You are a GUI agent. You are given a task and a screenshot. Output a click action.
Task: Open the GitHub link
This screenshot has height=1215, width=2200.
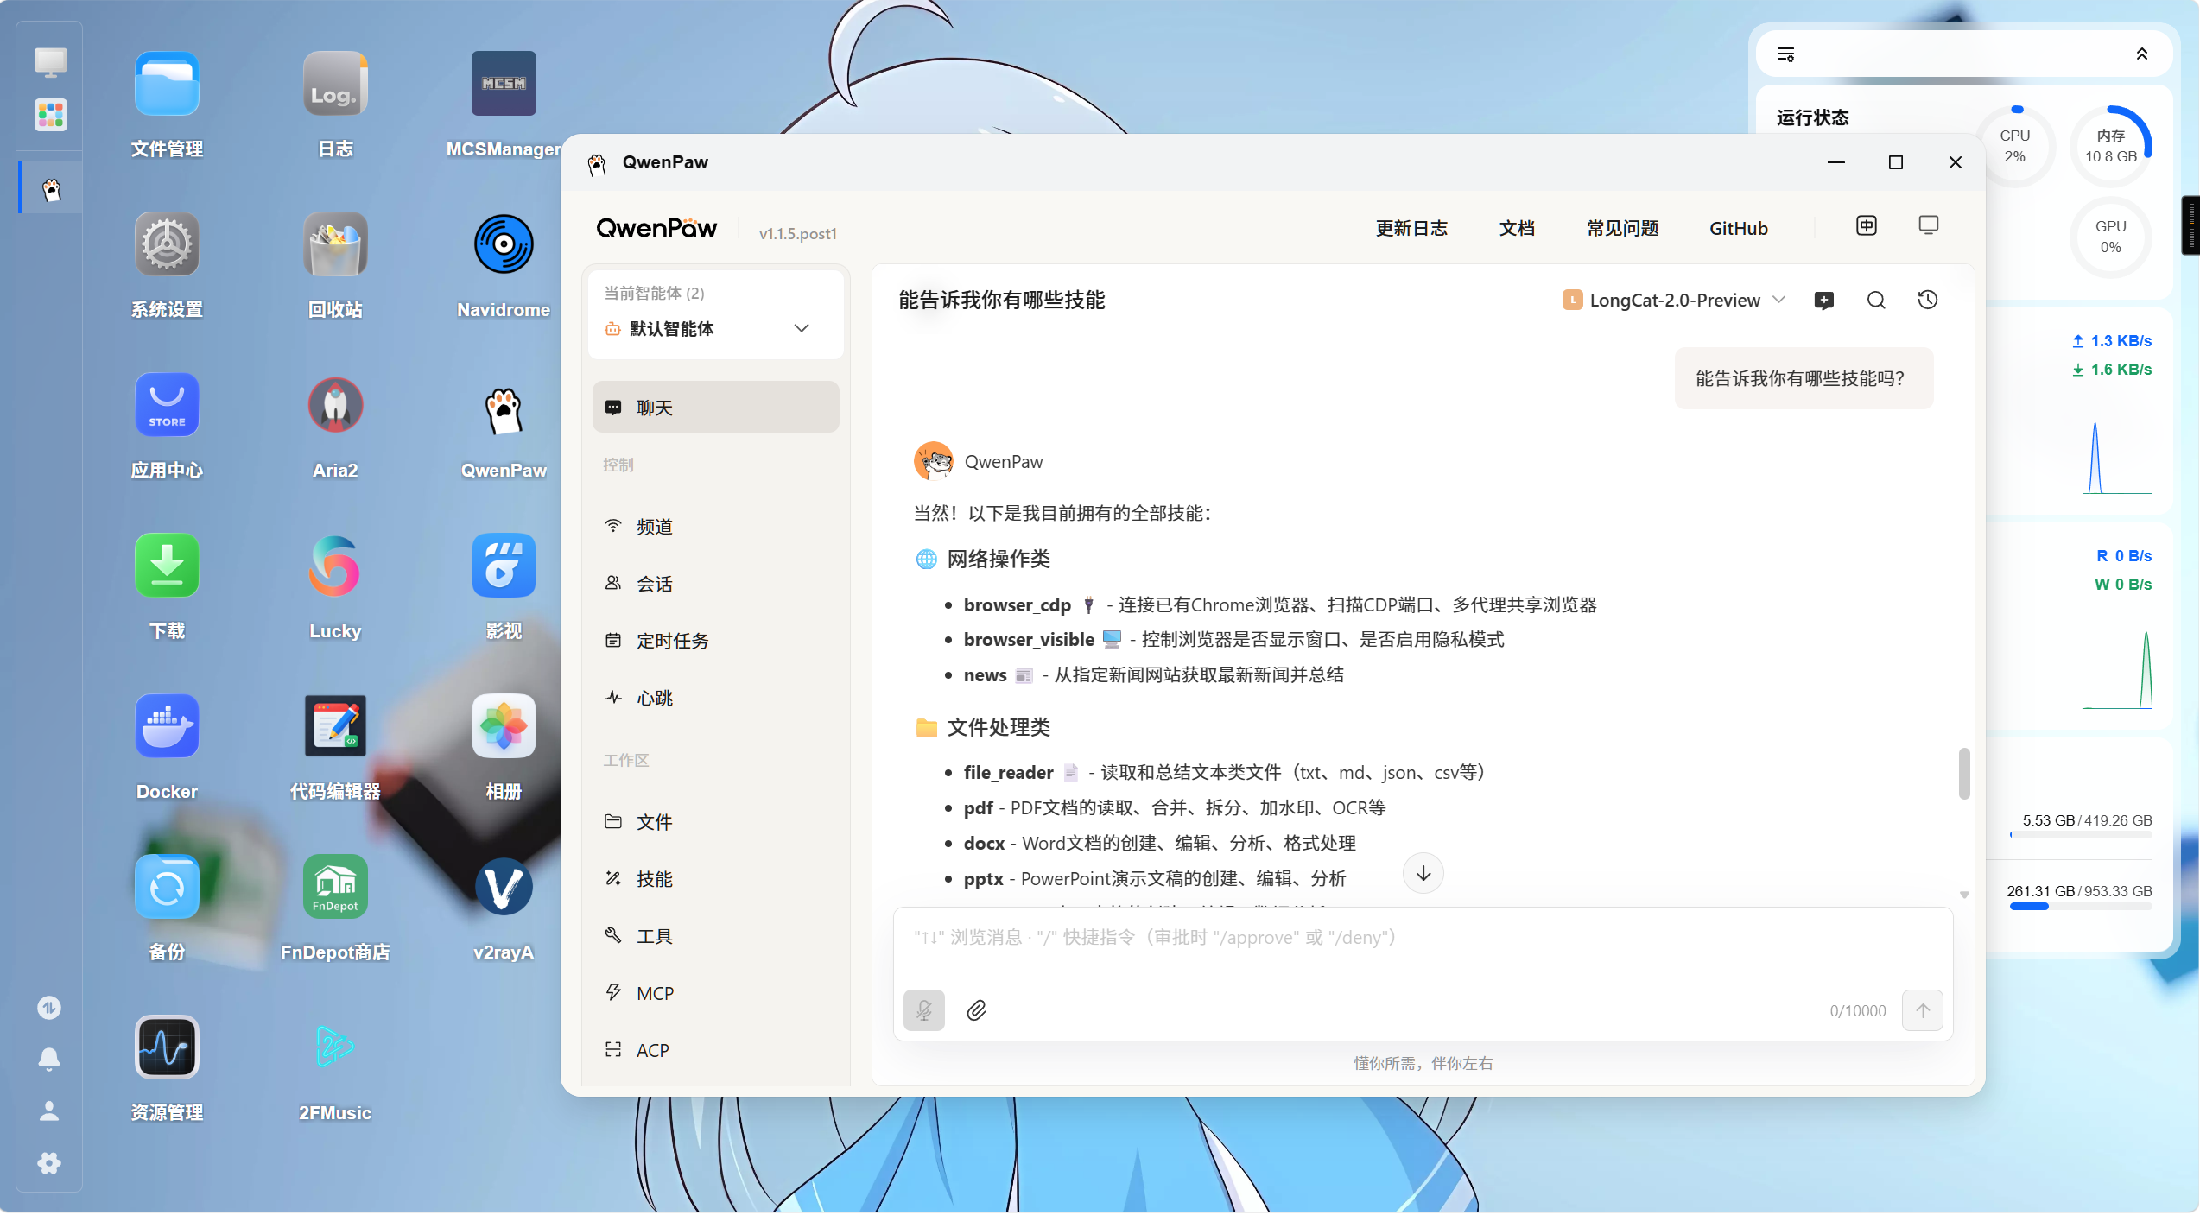point(1739,229)
